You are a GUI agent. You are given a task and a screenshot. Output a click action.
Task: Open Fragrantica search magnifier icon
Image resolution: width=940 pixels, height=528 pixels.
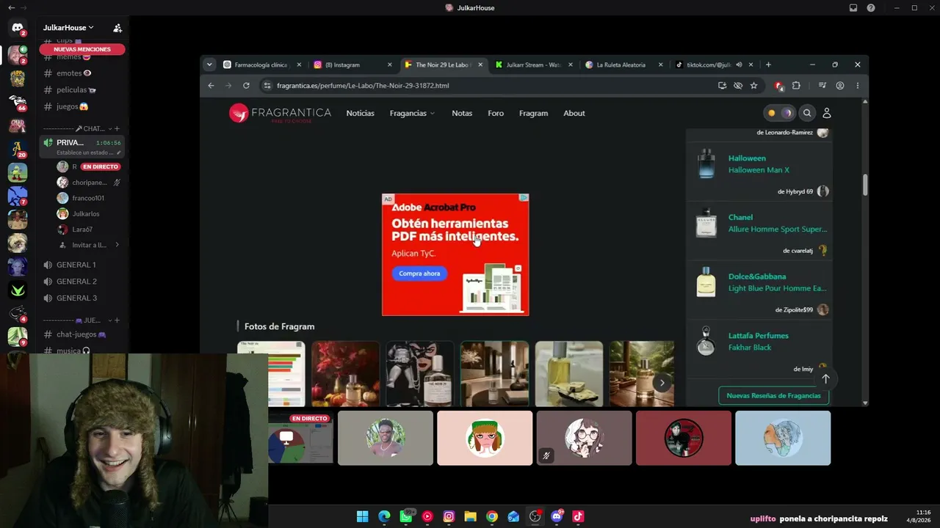tap(807, 113)
